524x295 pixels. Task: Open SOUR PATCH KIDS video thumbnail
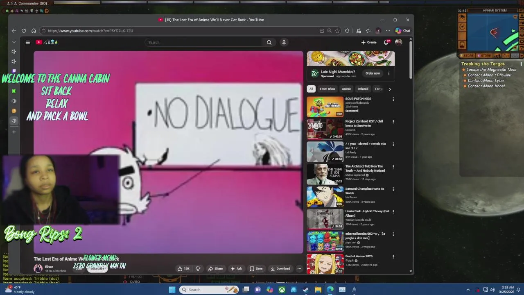tap(325, 107)
